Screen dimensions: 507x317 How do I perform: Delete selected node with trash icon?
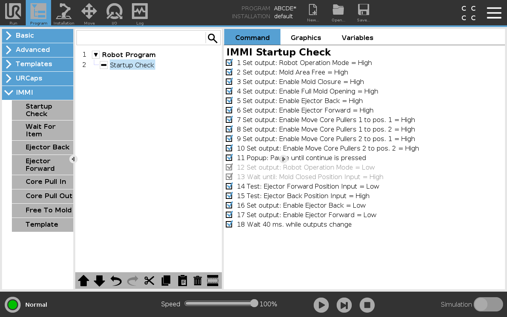pyautogui.click(x=198, y=281)
